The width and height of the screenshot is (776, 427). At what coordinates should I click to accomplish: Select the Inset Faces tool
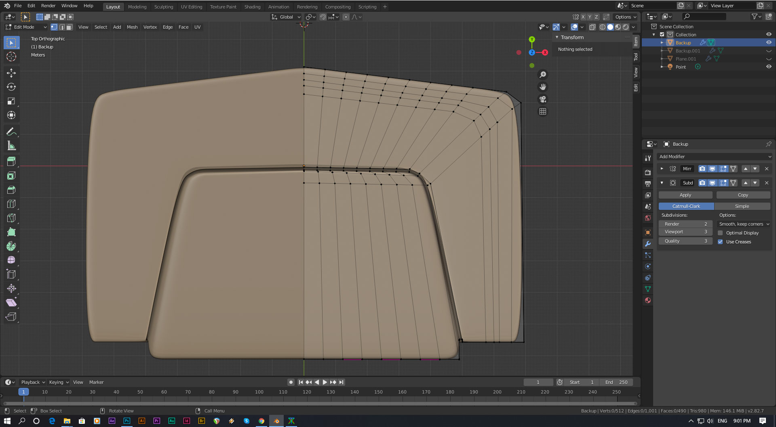click(11, 176)
